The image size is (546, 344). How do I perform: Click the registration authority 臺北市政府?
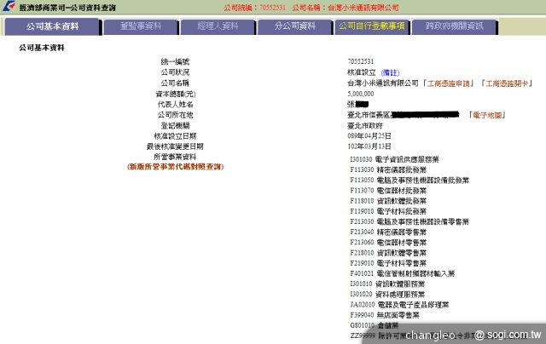[x=365, y=125]
